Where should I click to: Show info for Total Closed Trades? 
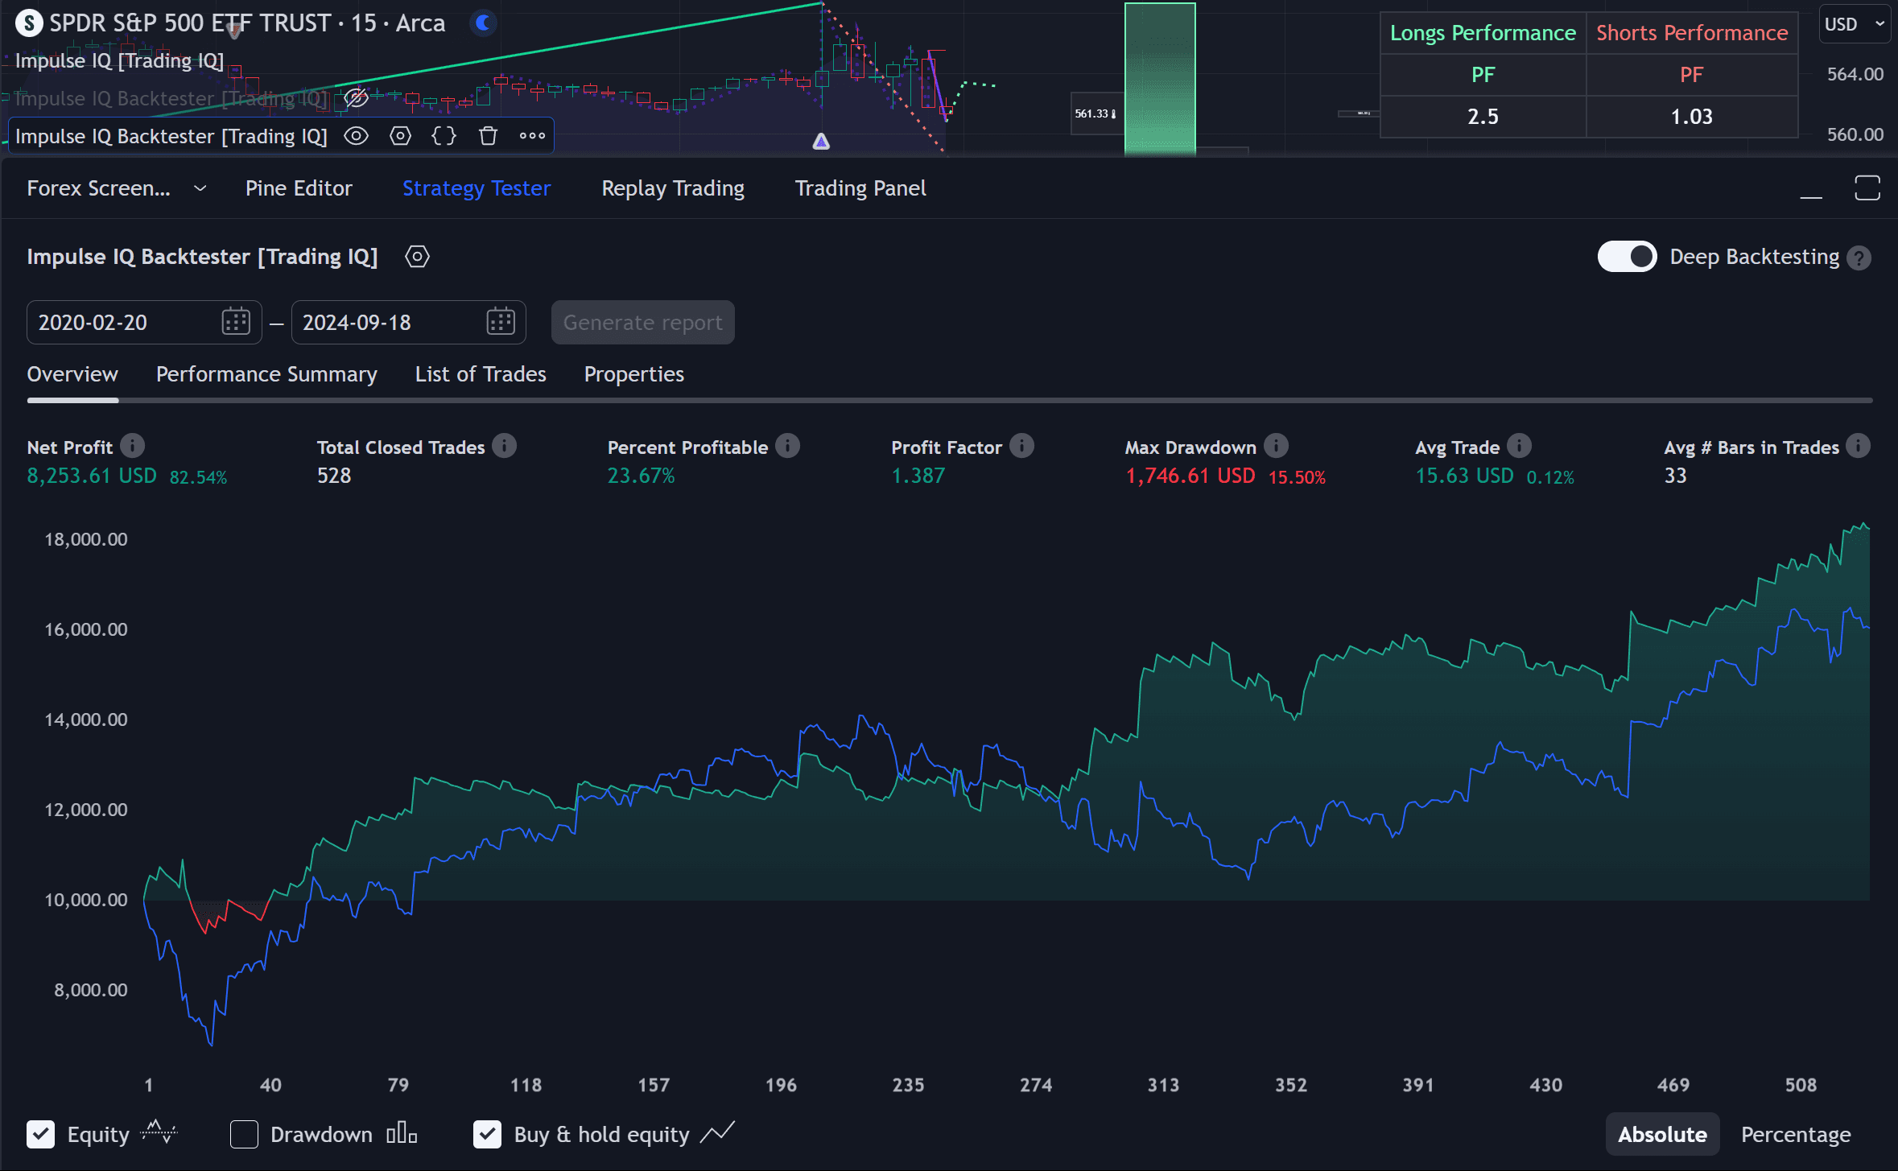[505, 446]
